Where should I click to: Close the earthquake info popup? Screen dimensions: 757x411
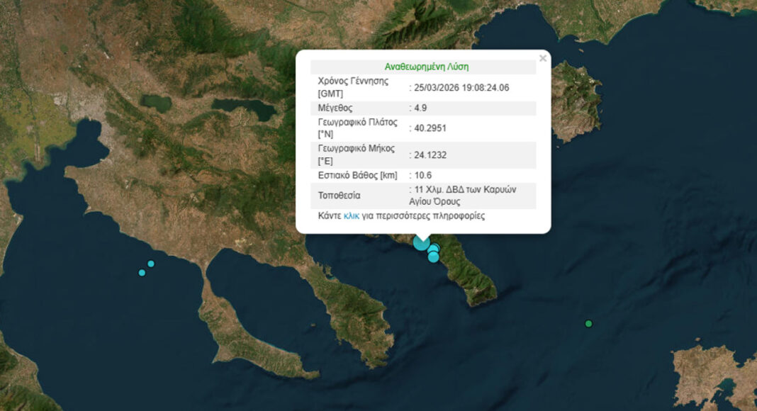pos(543,59)
